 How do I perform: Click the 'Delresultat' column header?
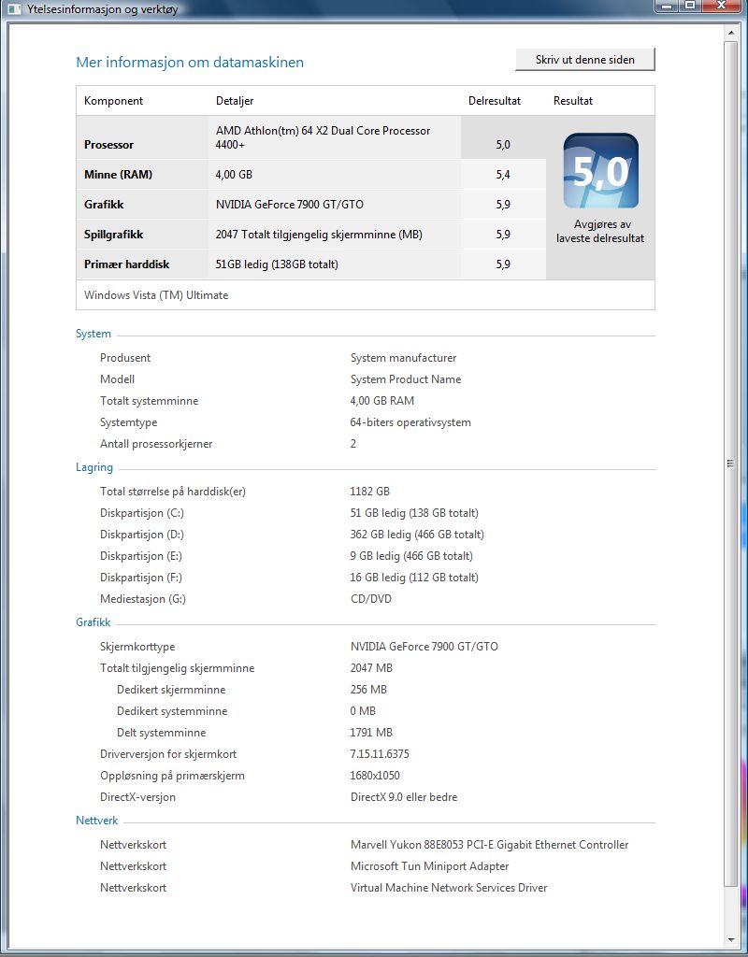point(495,101)
